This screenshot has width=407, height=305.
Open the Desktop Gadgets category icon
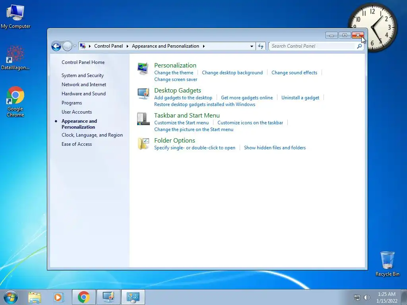coord(143,94)
